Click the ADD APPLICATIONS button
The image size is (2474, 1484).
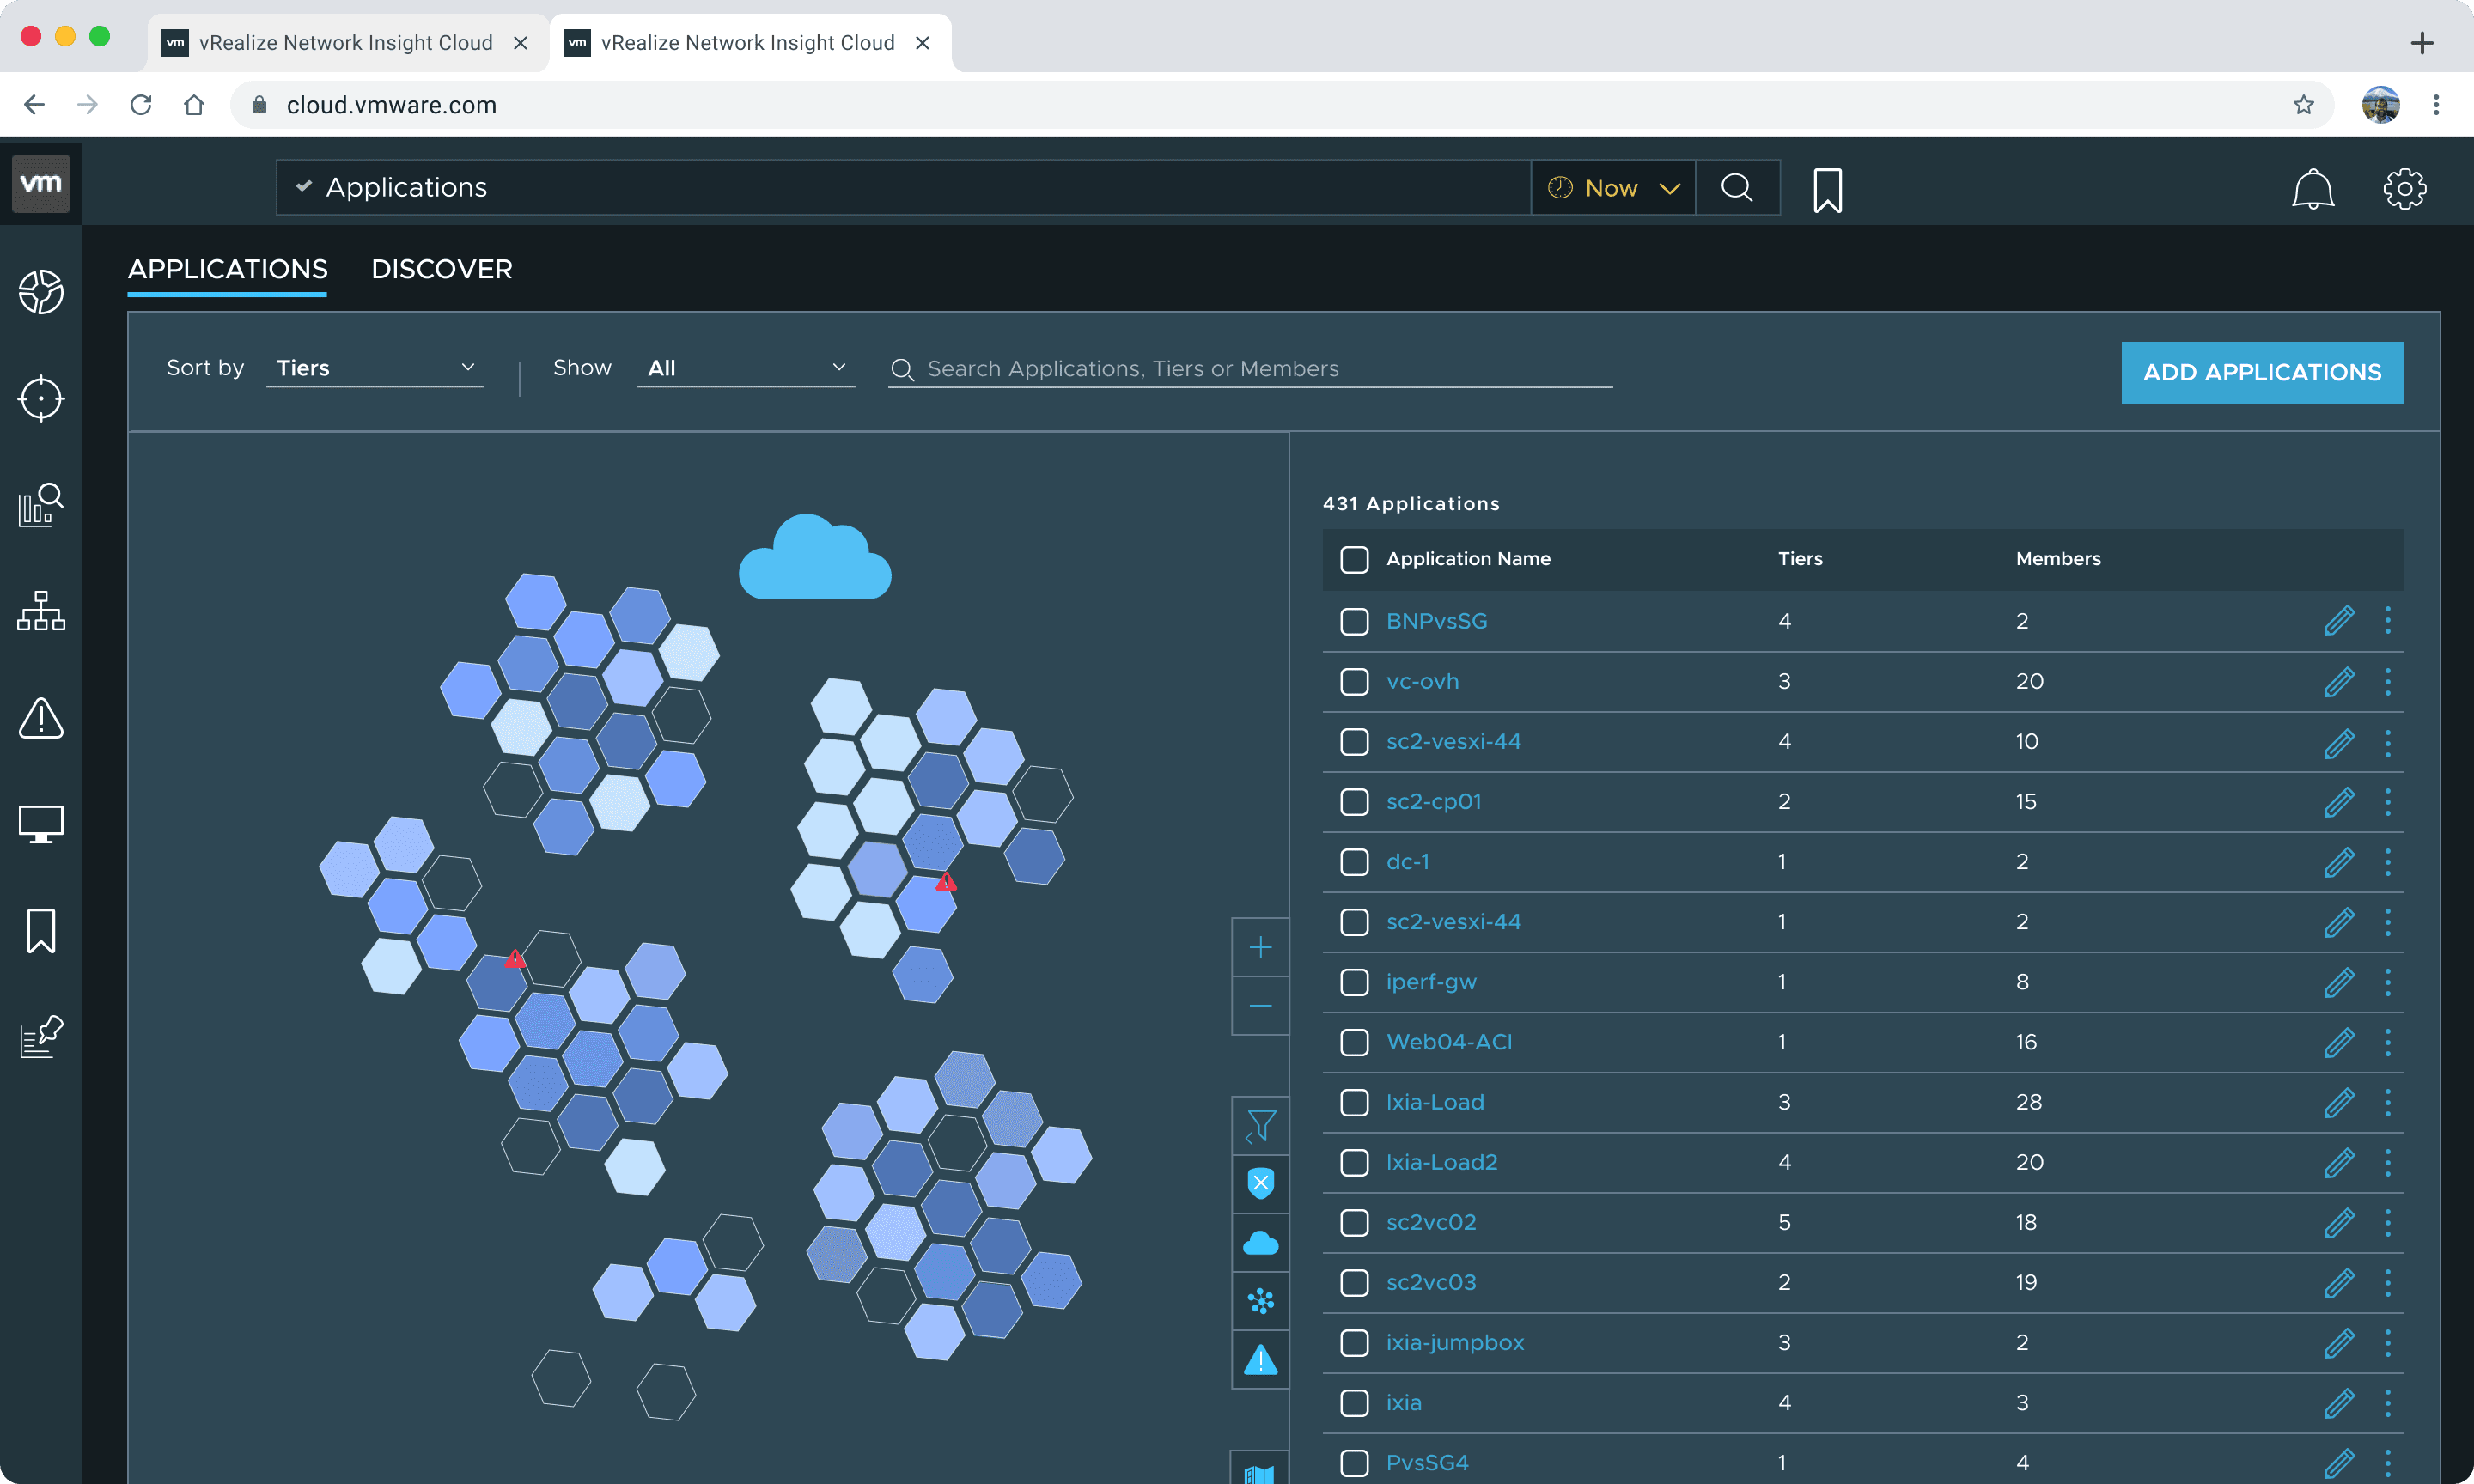point(2262,373)
